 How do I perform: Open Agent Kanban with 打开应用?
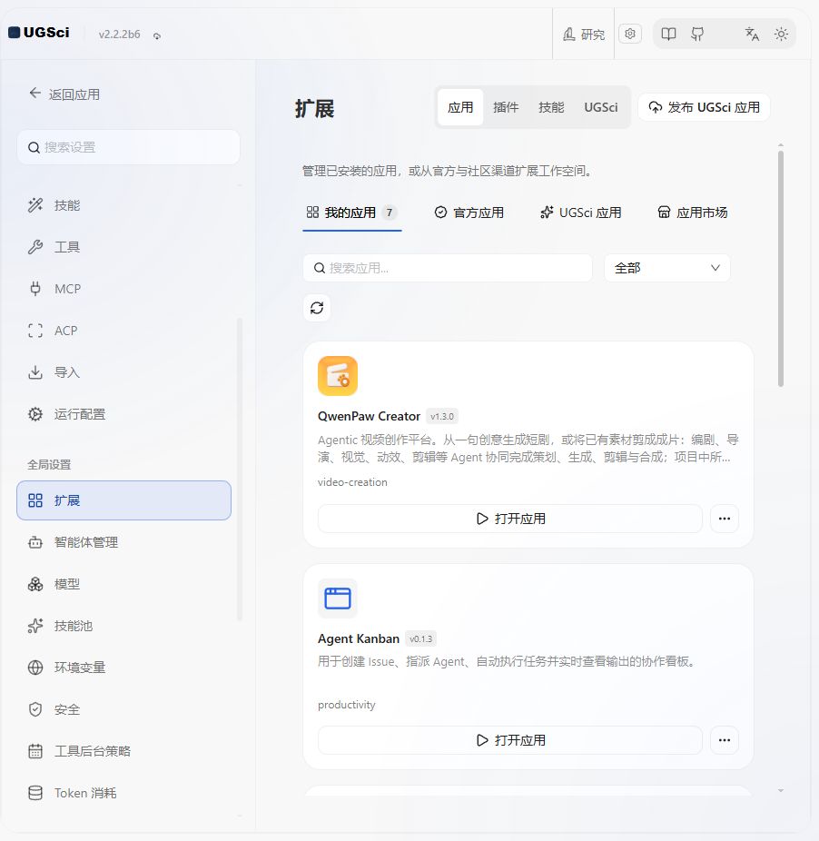510,740
